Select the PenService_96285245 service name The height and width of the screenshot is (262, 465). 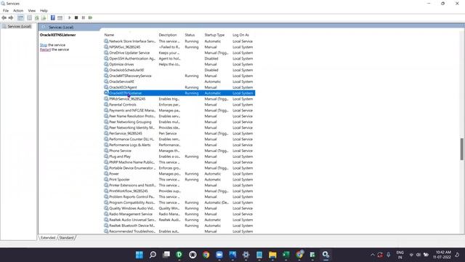(126, 133)
